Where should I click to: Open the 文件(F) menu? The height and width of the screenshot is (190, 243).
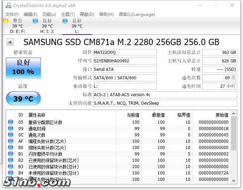point(12,14)
